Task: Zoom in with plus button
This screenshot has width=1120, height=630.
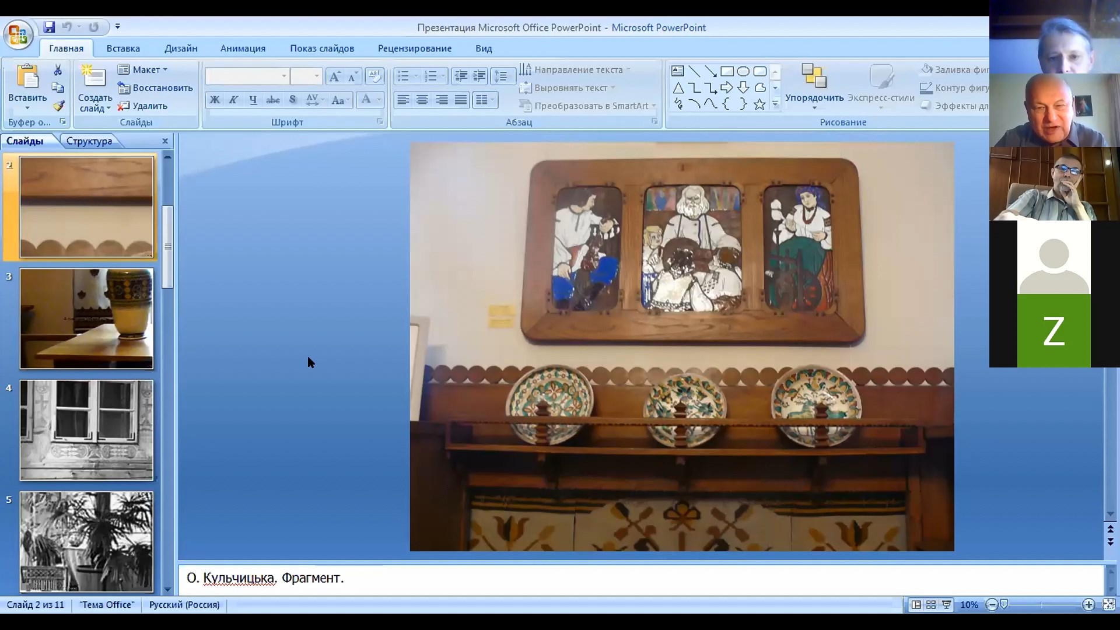Action: click(1088, 605)
